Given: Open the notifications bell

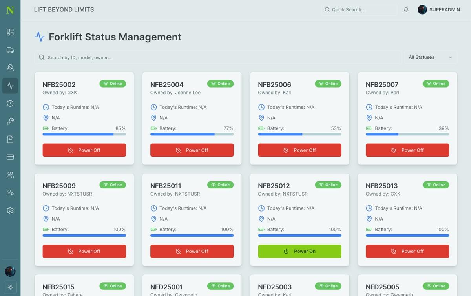Looking at the screenshot, I should tap(406, 10).
